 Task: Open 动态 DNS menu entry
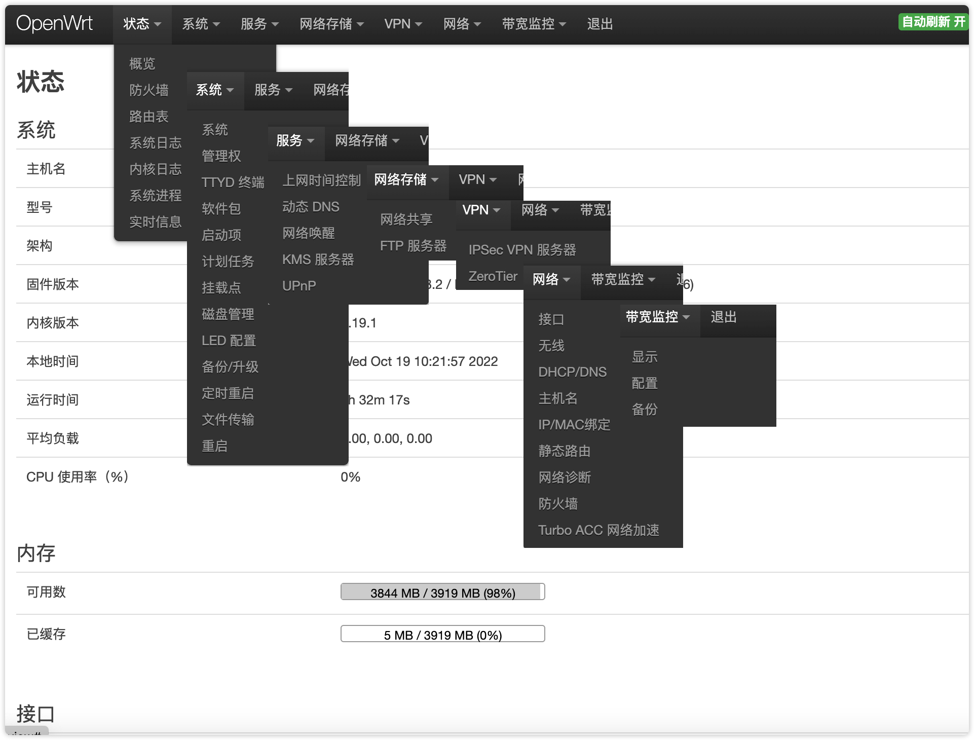pyautogui.click(x=311, y=206)
